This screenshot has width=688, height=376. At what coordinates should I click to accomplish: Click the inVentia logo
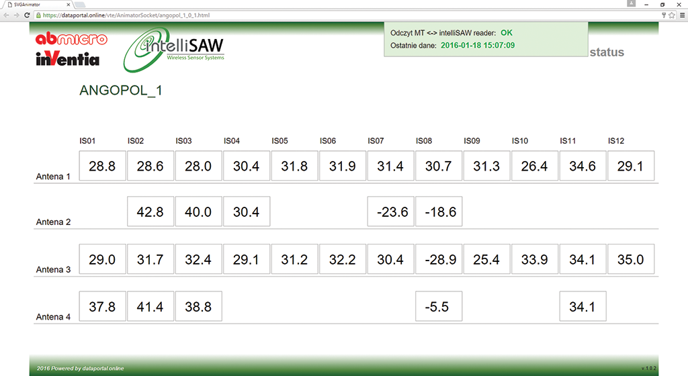pyautogui.click(x=67, y=60)
